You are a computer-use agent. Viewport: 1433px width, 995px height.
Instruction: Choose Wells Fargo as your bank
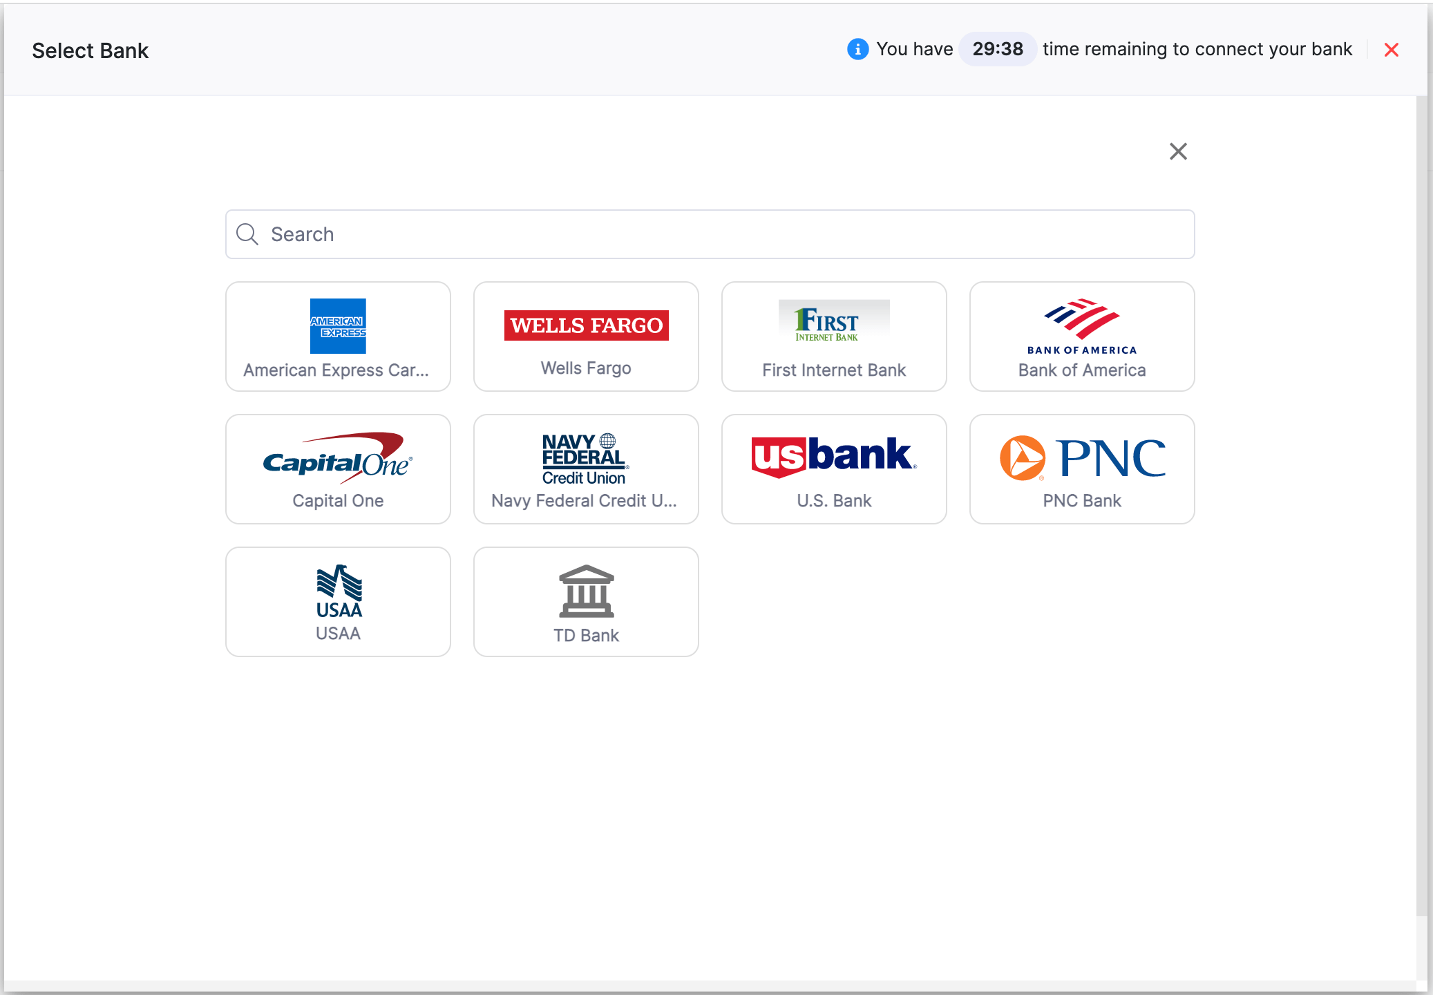[586, 337]
